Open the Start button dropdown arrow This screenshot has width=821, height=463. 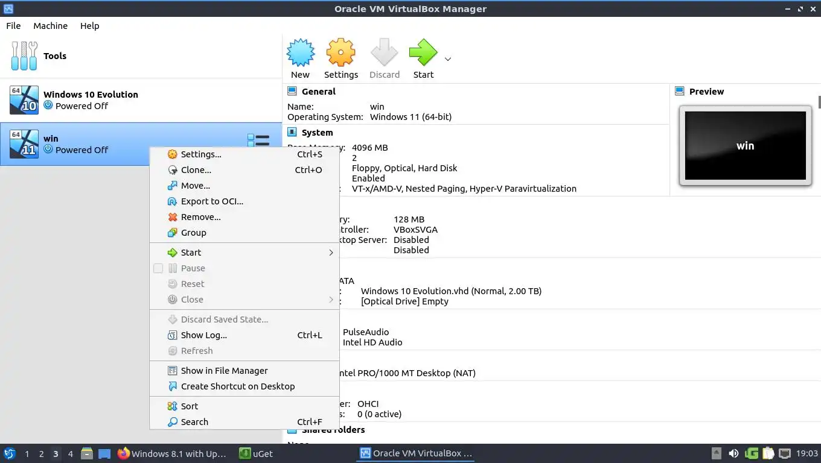(x=448, y=59)
